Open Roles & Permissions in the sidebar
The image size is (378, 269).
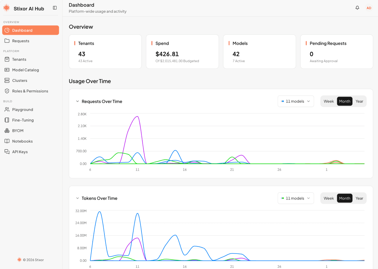30,91
